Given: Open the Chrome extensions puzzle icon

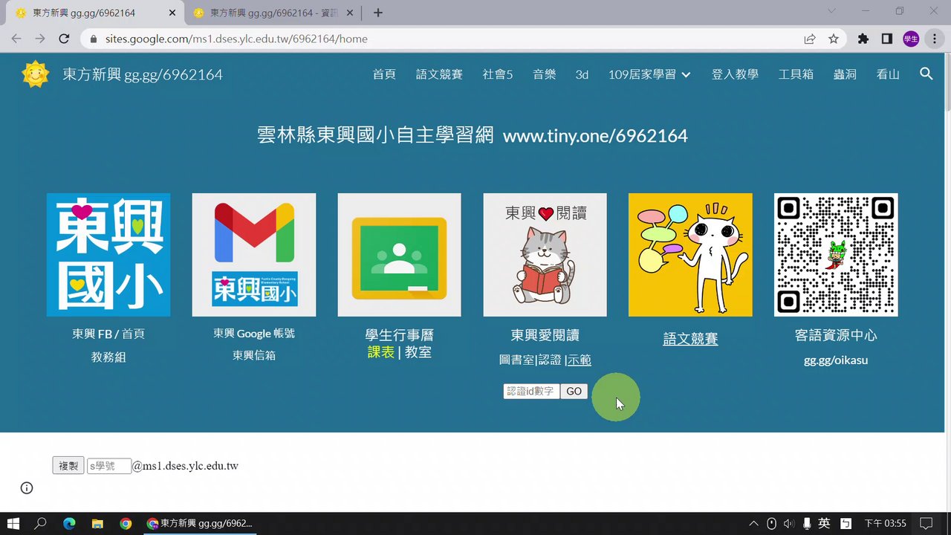Looking at the screenshot, I should (x=863, y=39).
